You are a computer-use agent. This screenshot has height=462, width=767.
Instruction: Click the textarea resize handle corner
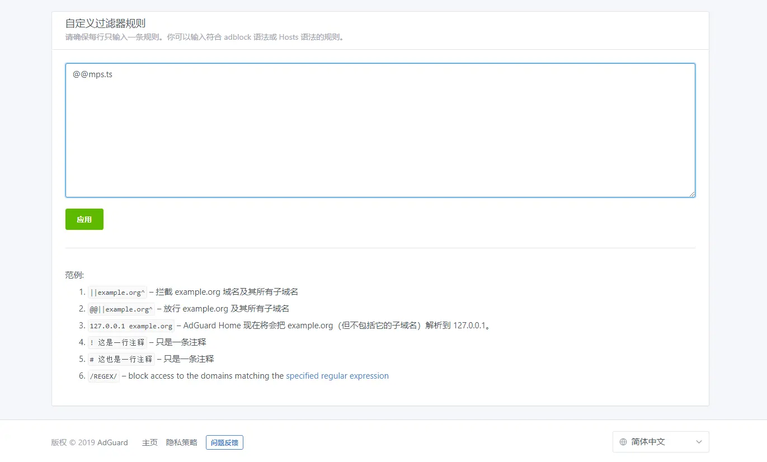click(x=692, y=194)
